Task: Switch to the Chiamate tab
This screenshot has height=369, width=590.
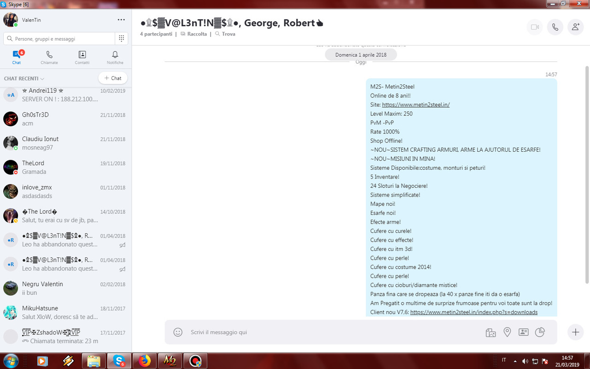Action: (x=49, y=58)
